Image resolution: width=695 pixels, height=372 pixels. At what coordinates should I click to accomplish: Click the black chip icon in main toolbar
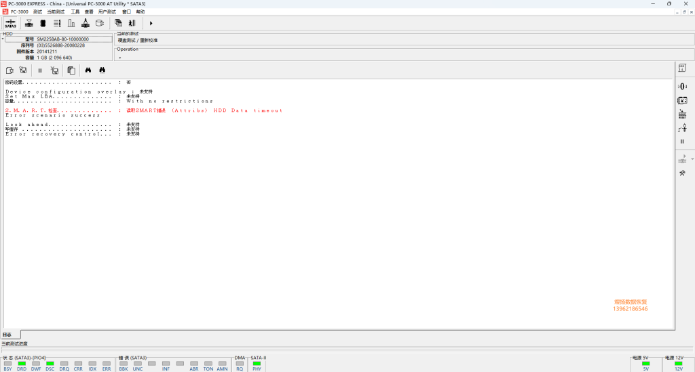point(43,23)
